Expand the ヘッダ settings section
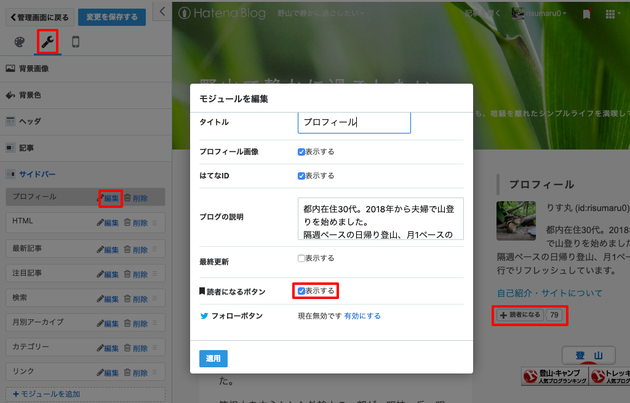630x403 pixels. click(x=86, y=121)
